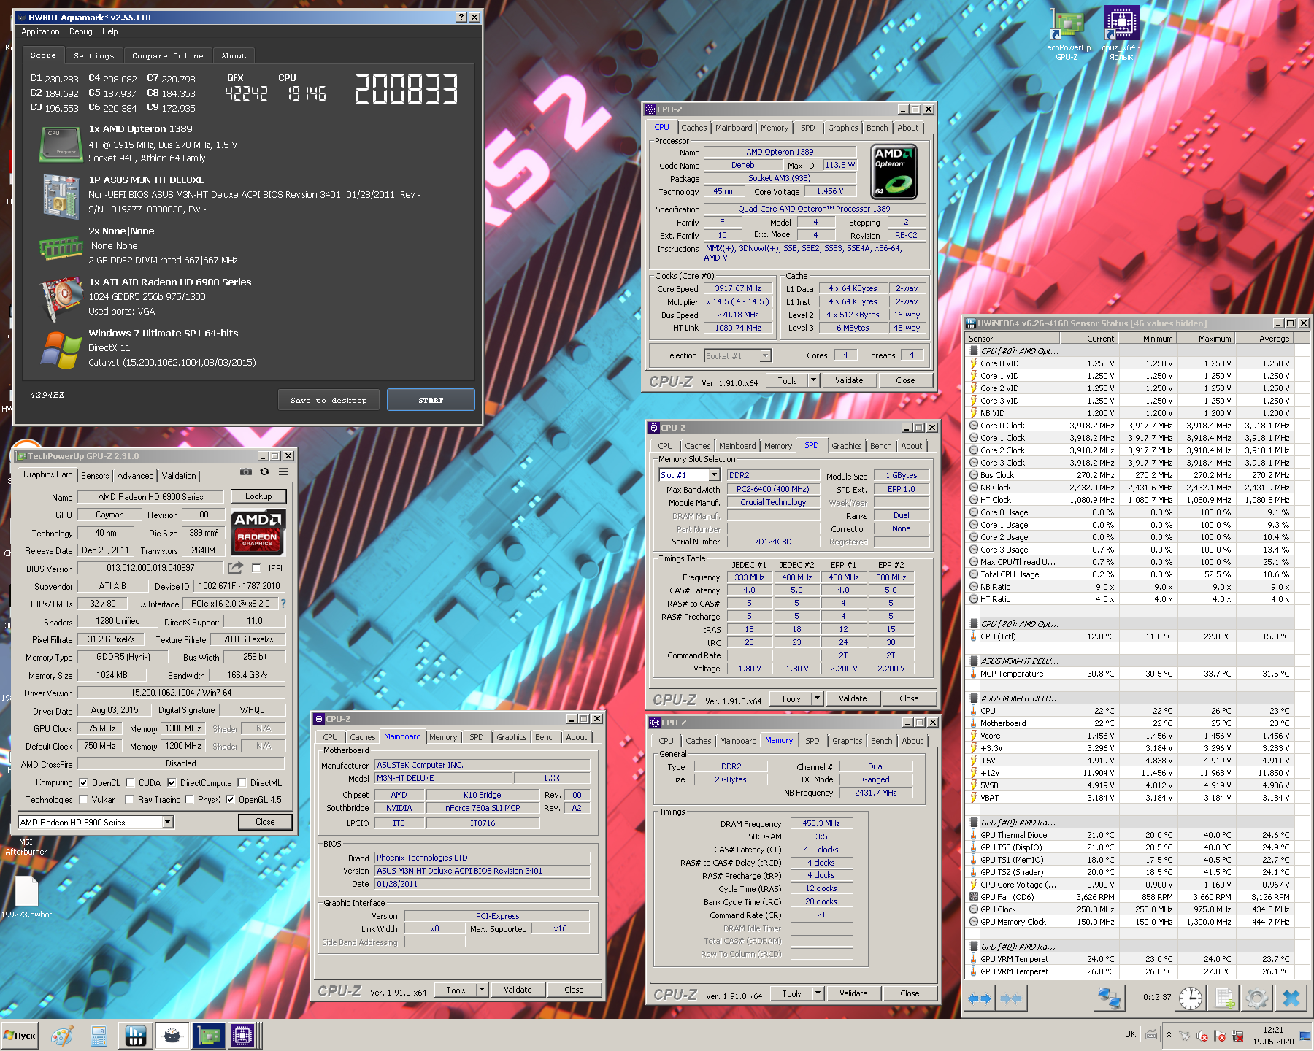Open the Application menu in Aquamark
1314x1051 pixels.
pos(40,31)
